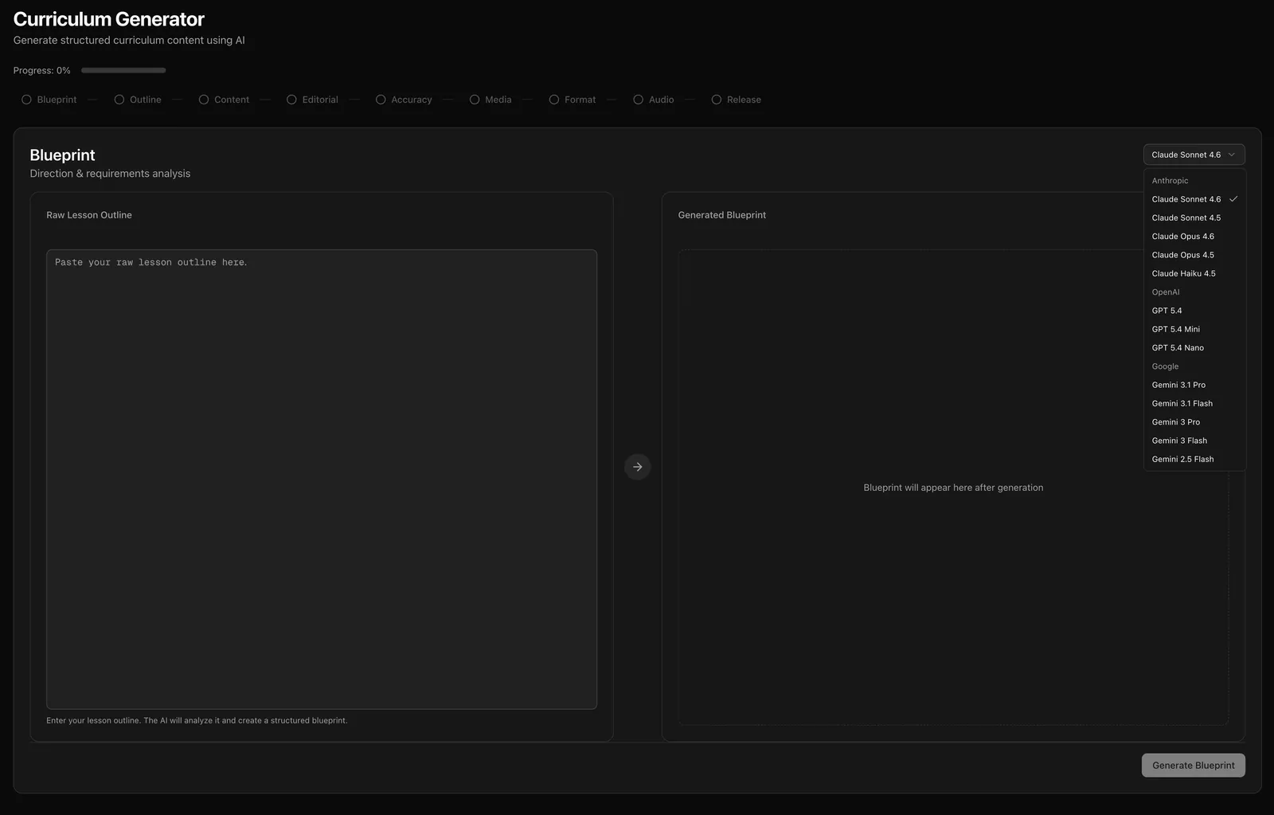Pick Gemini 3 Flash option
Screen dimensions: 1274x815
tap(1194, 441)
